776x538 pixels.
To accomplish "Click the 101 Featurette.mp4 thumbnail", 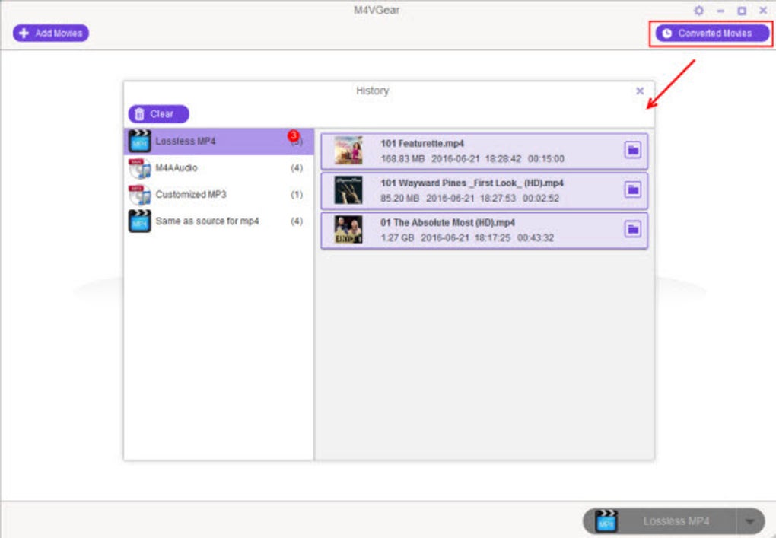I will [348, 151].
